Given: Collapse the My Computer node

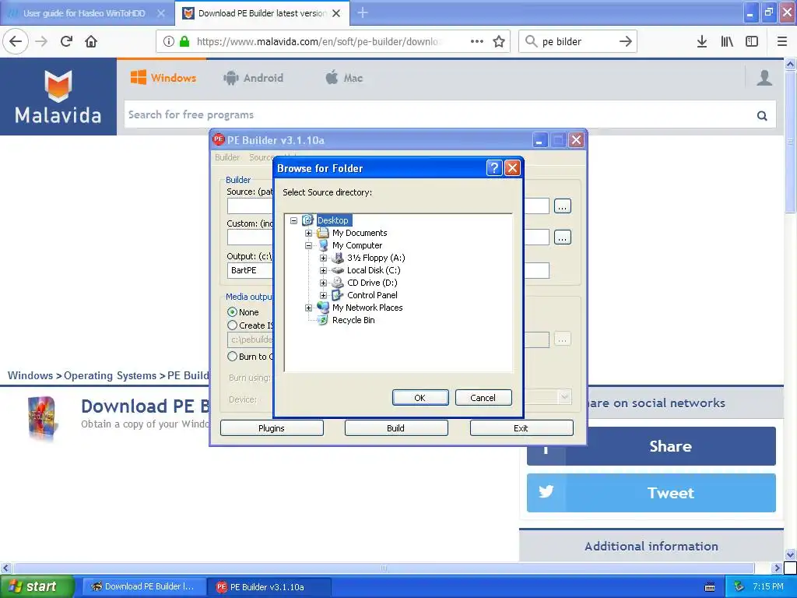Looking at the screenshot, I should click(x=308, y=245).
